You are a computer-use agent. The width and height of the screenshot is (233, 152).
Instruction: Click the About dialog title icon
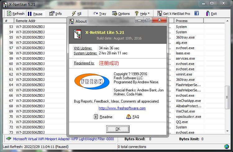click(x=71, y=21)
